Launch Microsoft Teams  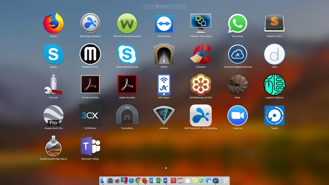point(90,146)
